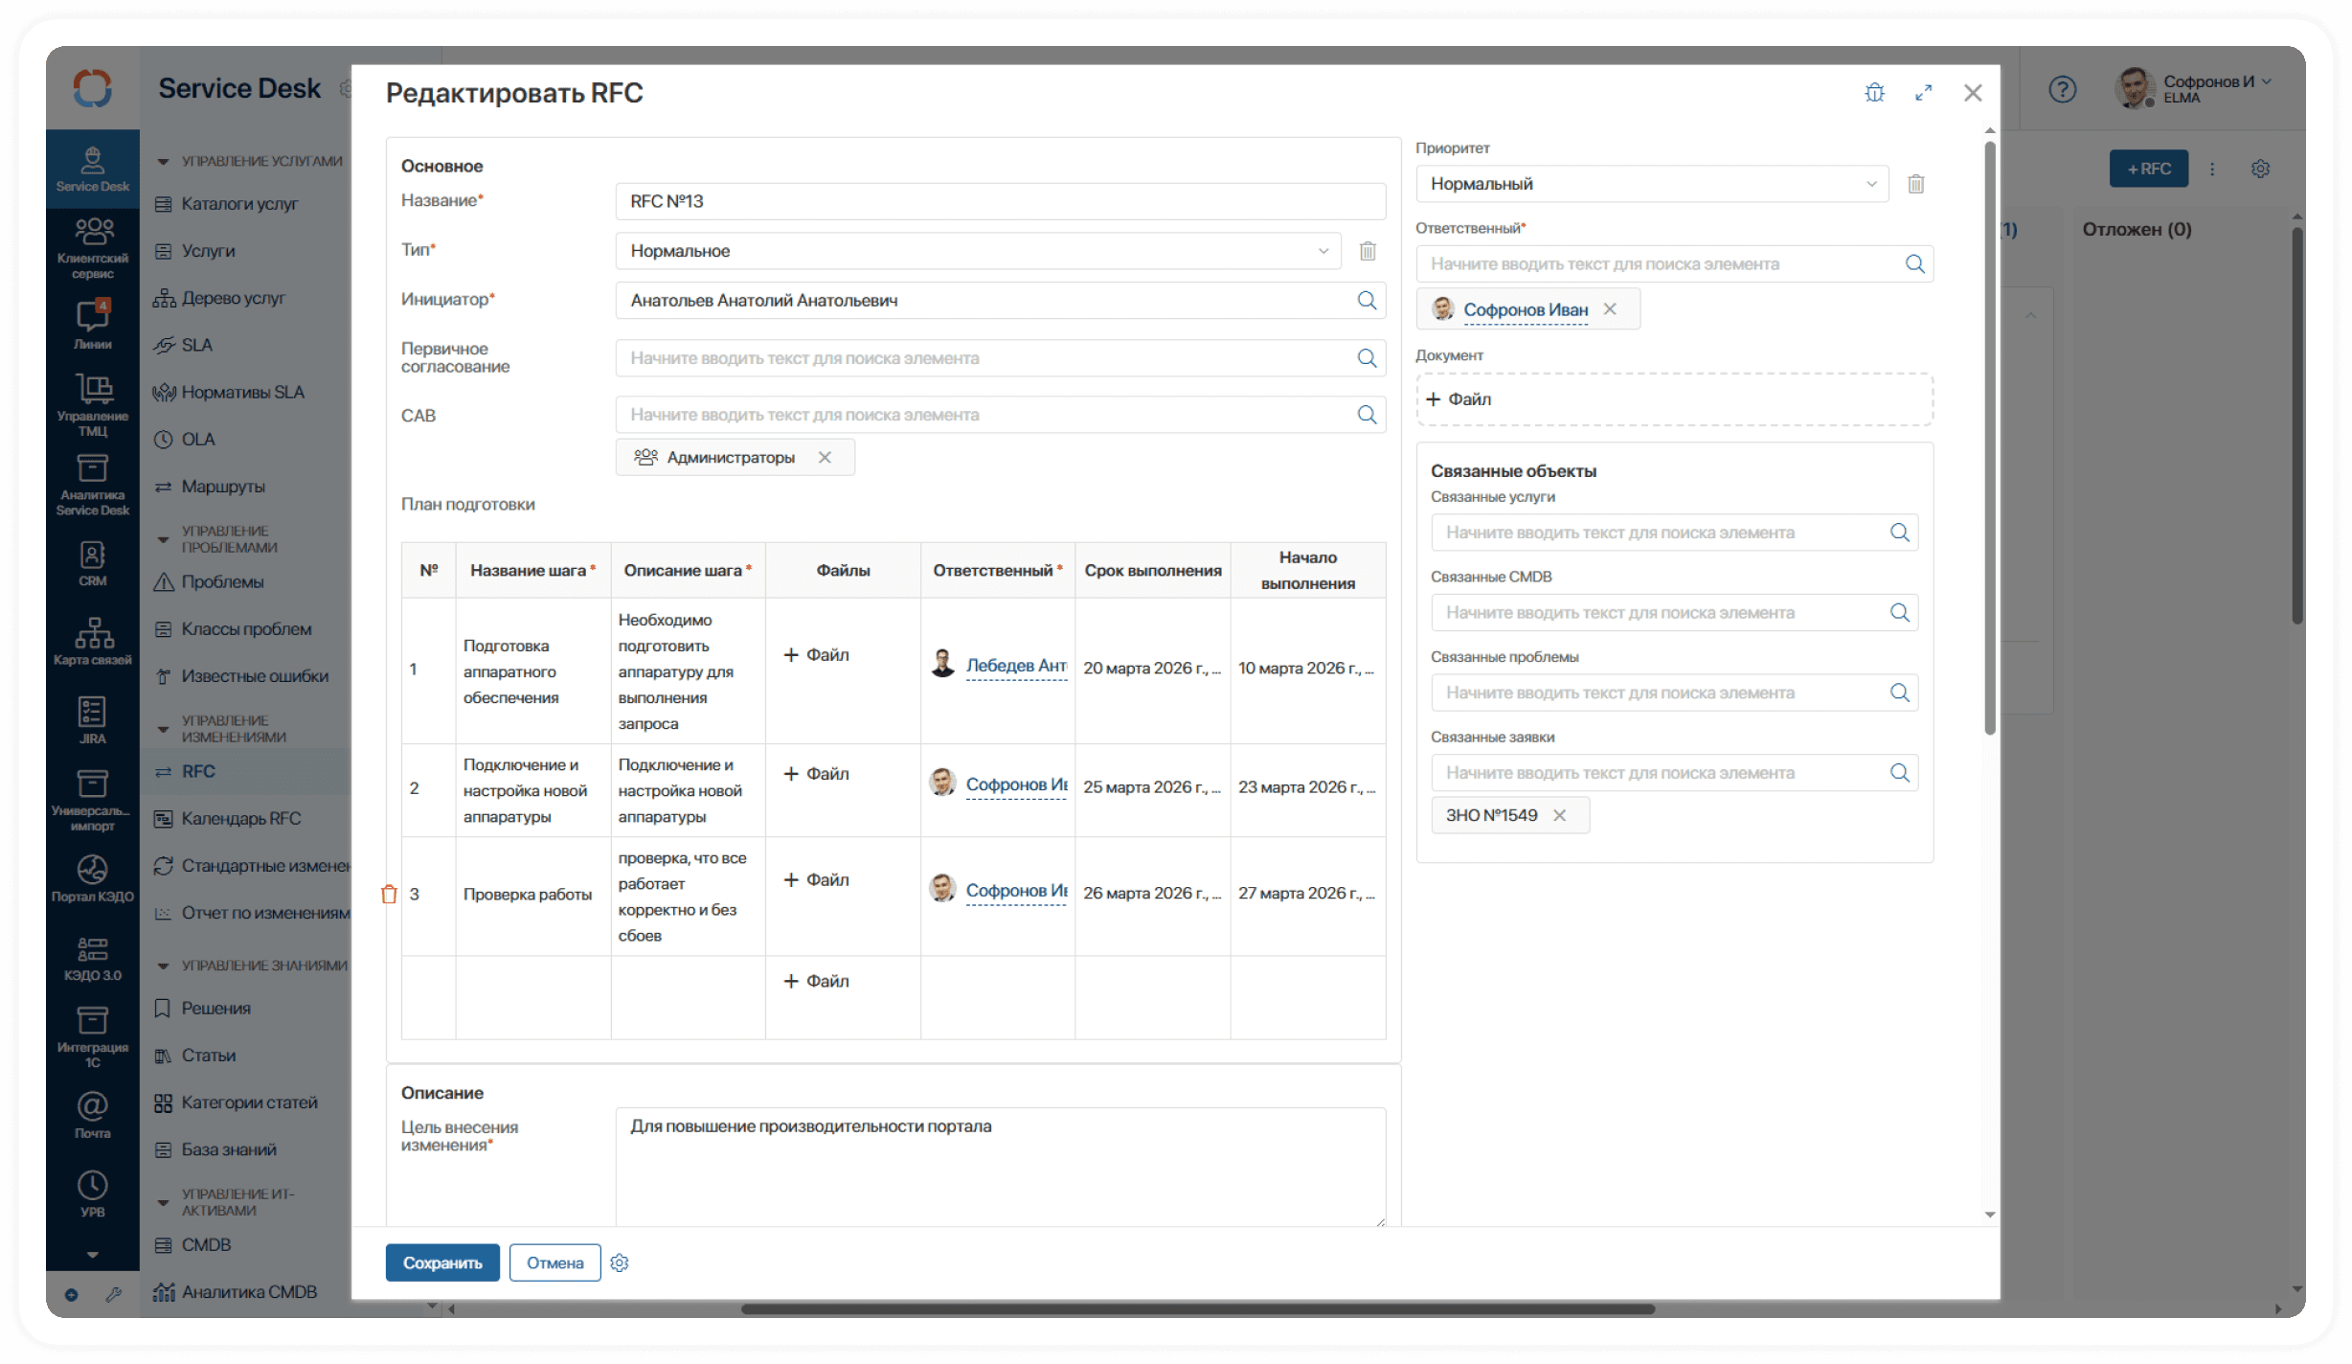Click the Цель внесения изменения text area
Image resolution: width=2352 pixels, height=1364 pixels.
tap(999, 1165)
